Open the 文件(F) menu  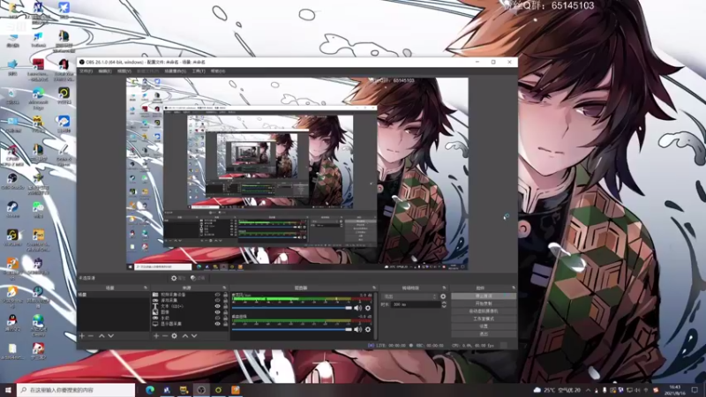pos(86,71)
